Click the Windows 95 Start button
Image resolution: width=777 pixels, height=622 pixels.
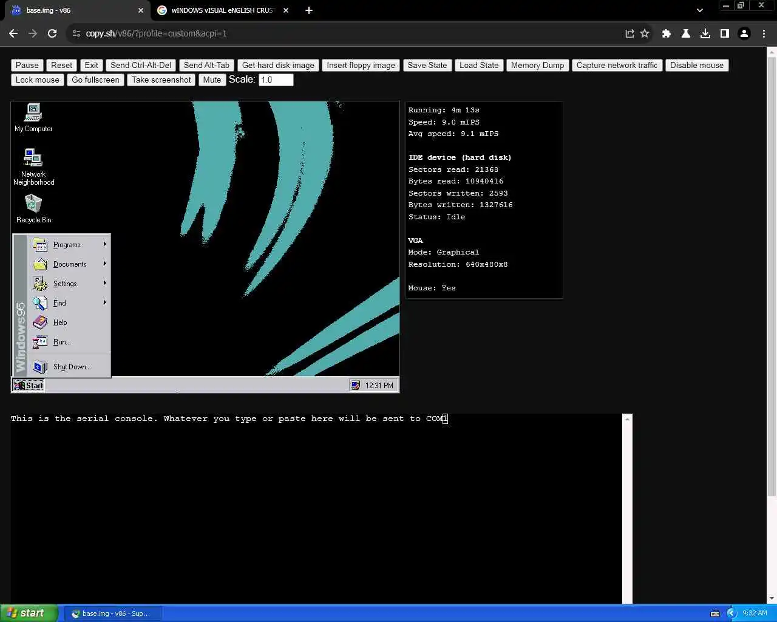point(29,385)
